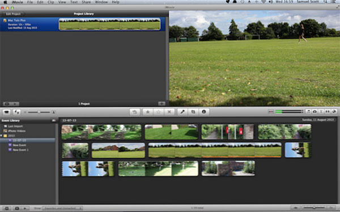
Task: Open the Text menu
Action: (x=74, y=2)
